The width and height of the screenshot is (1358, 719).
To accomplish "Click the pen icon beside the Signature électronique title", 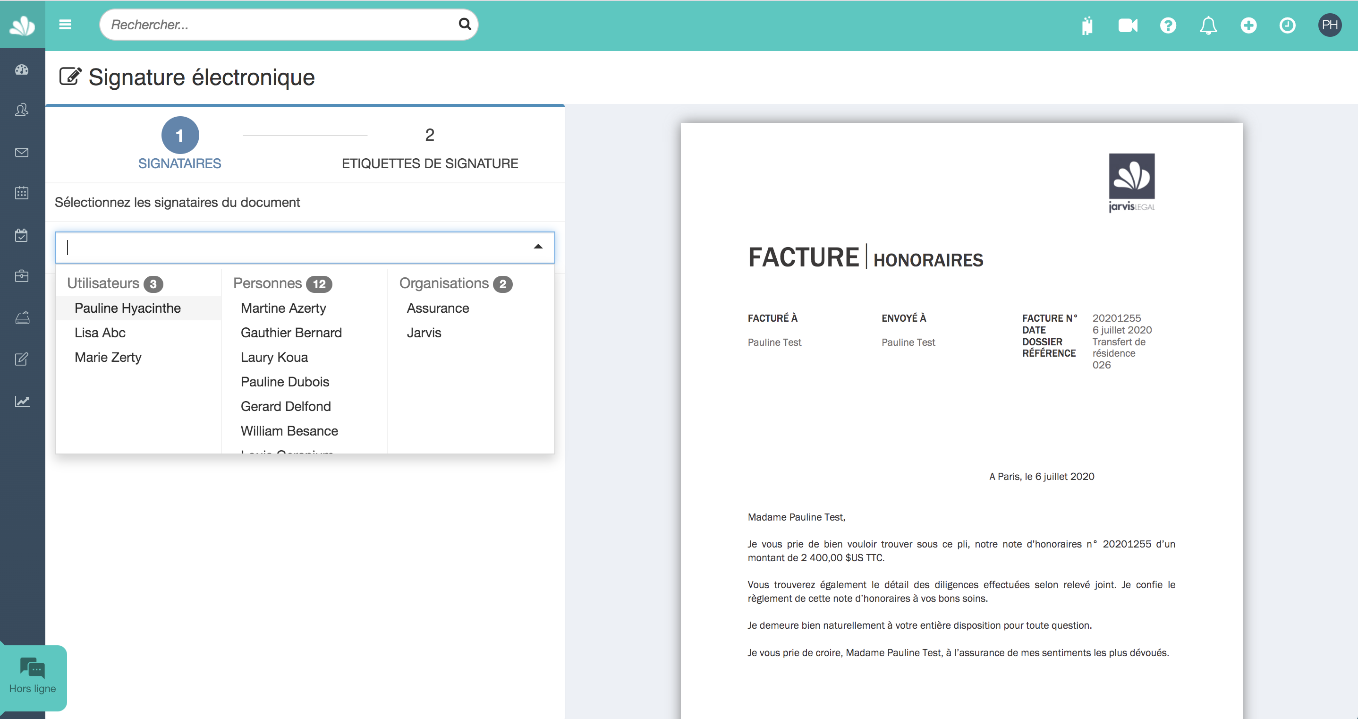I will tap(71, 77).
